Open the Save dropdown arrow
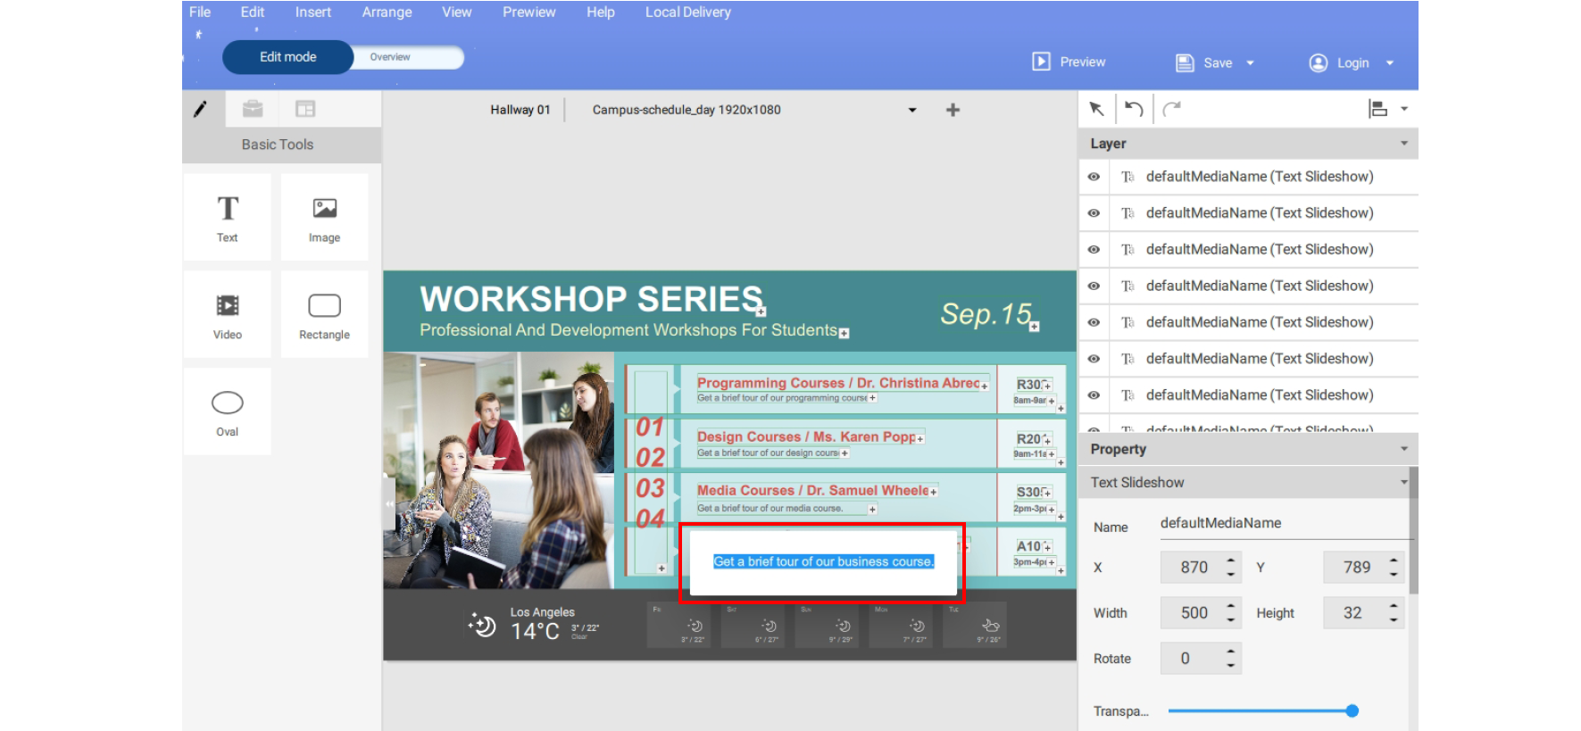Viewport: 1581px width, 731px height. (x=1250, y=63)
